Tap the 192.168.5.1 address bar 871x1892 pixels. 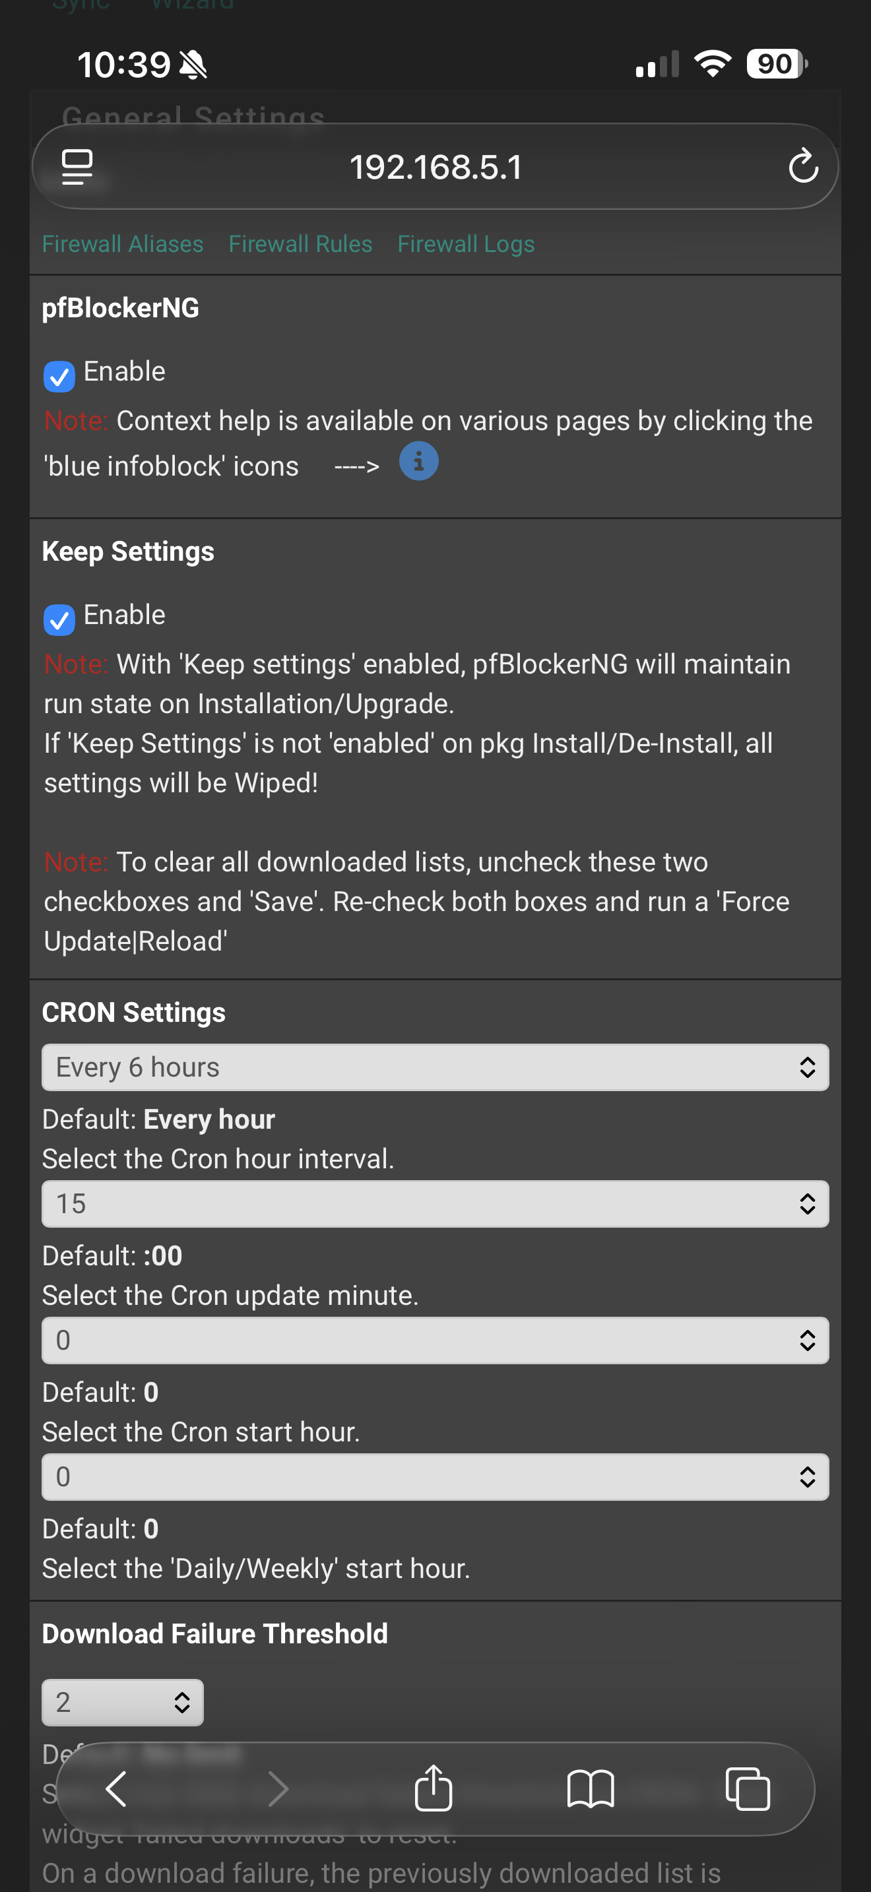coord(435,167)
